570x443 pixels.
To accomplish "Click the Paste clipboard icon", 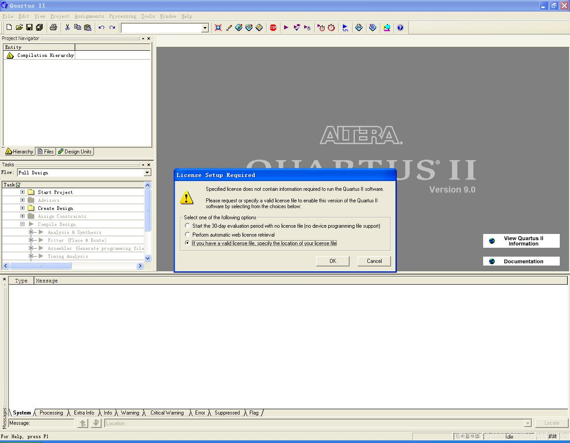I will (88, 28).
